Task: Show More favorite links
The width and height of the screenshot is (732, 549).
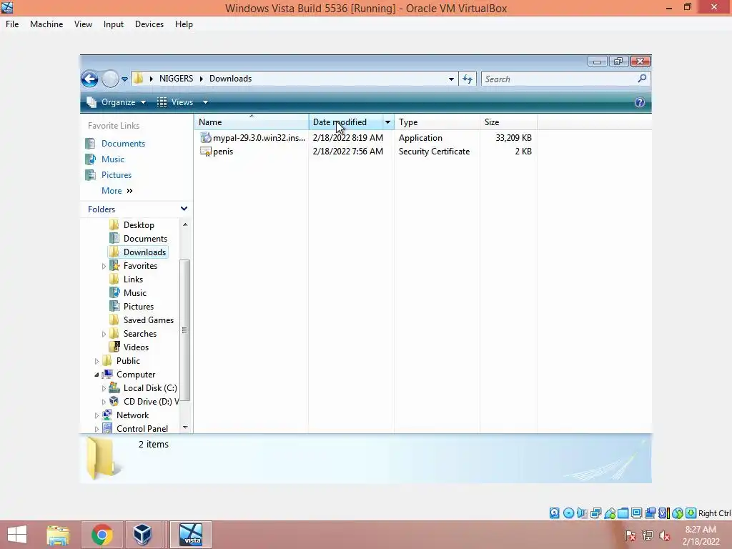Action: pos(117,190)
